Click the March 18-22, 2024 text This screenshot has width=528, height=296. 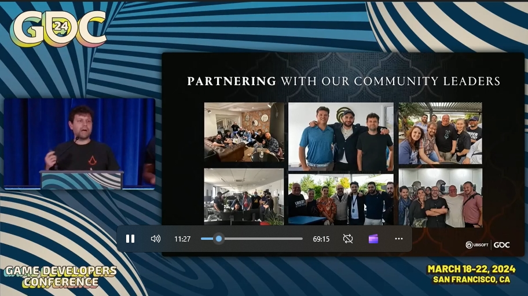pyautogui.click(x=471, y=269)
